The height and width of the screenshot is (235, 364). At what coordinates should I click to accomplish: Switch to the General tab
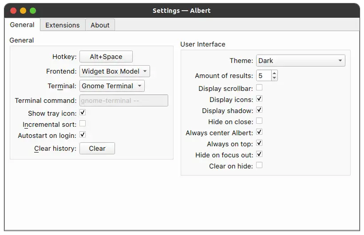tap(22, 25)
